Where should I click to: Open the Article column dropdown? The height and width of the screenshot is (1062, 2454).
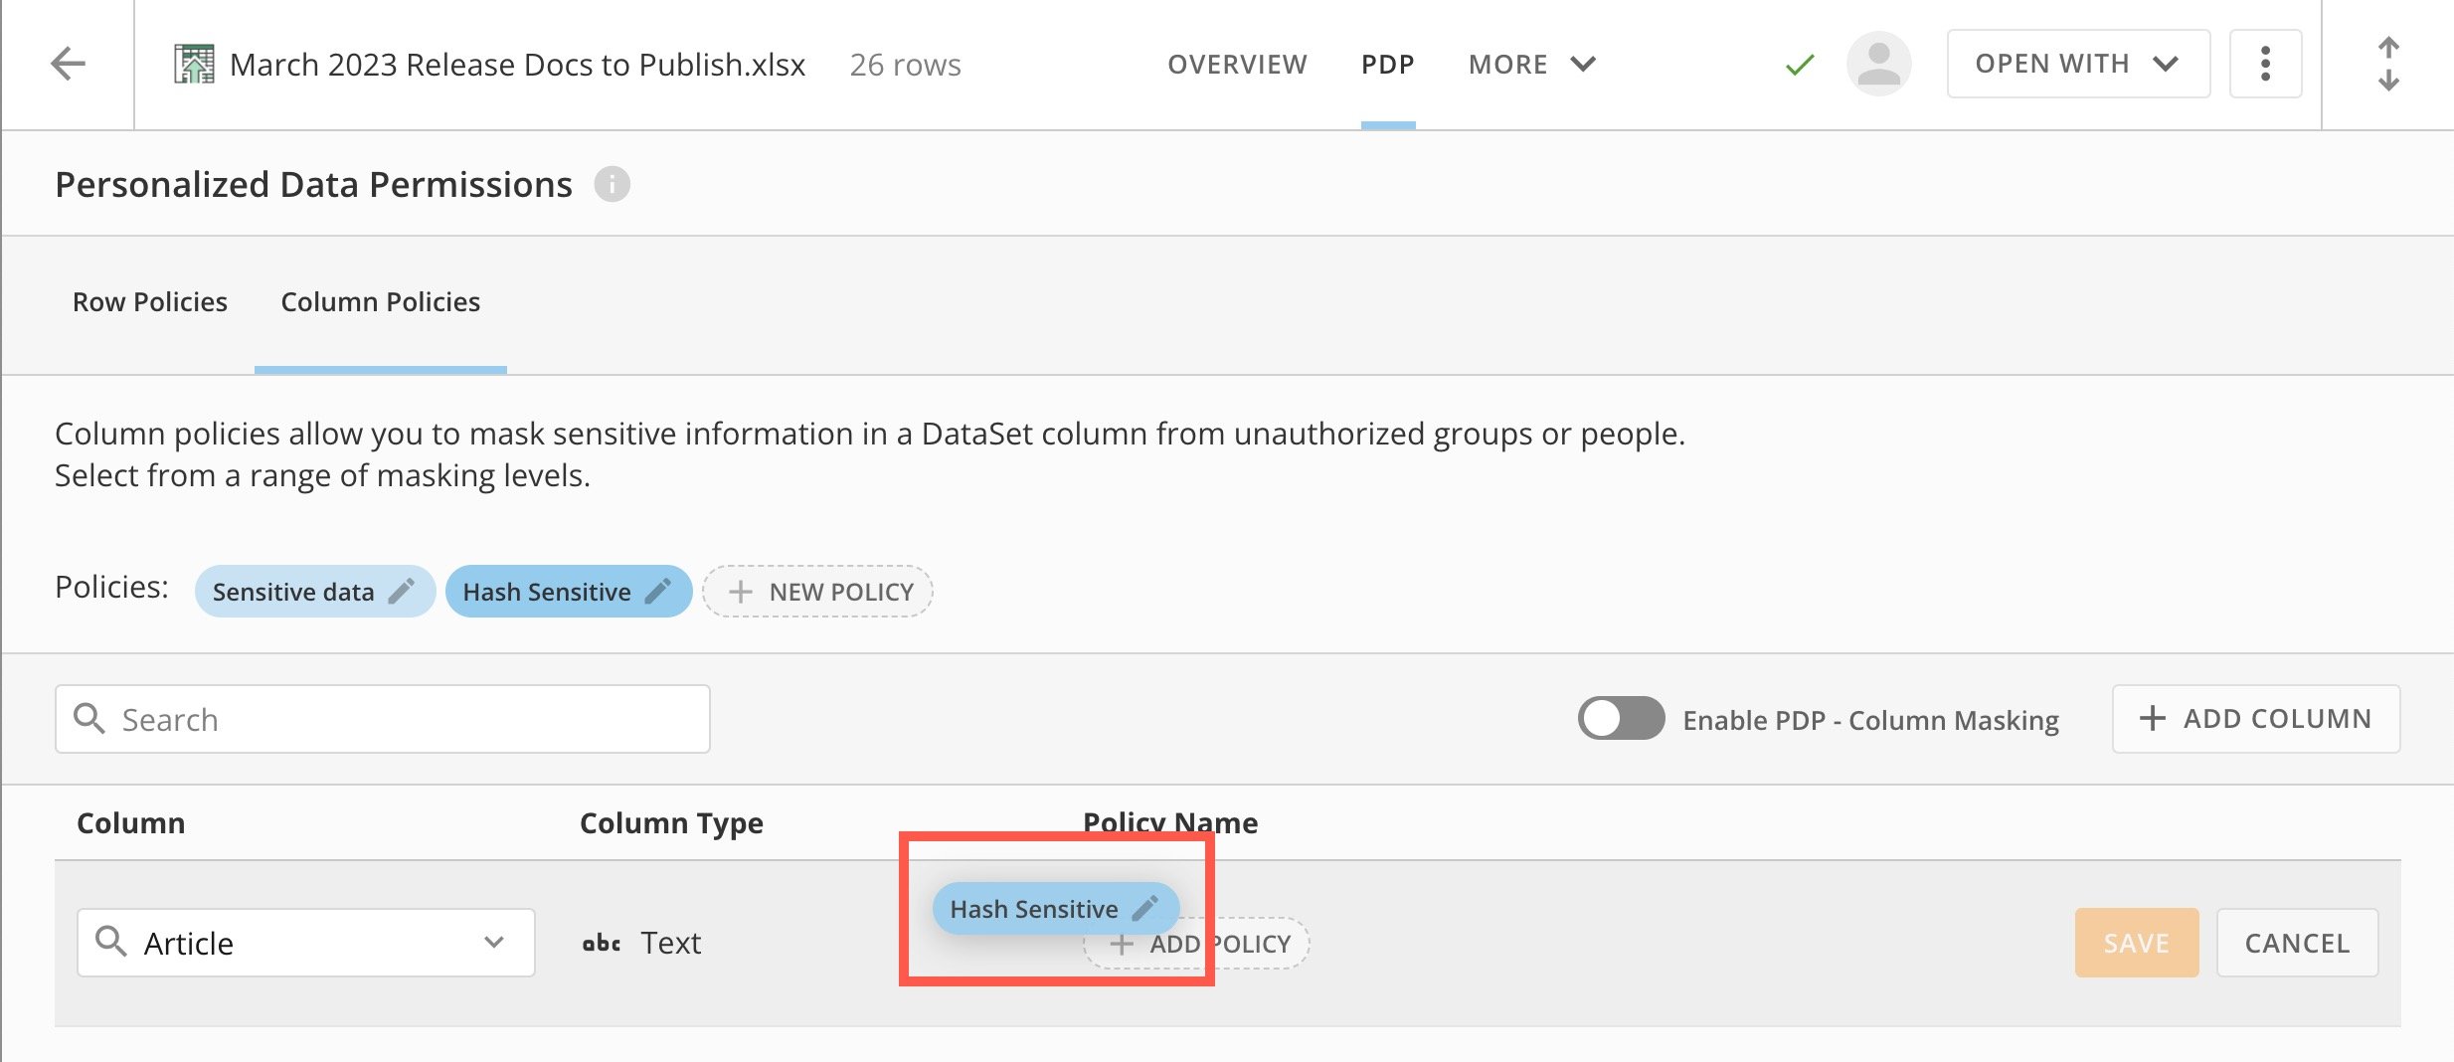pos(306,942)
